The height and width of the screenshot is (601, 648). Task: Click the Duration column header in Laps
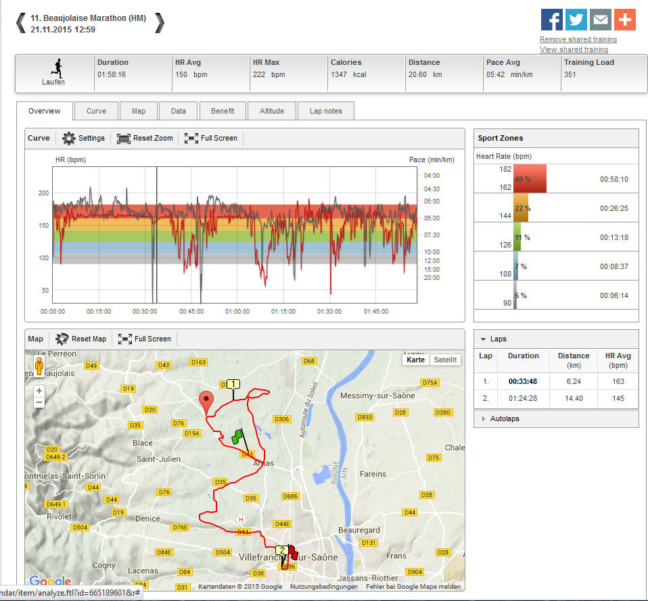coord(523,356)
